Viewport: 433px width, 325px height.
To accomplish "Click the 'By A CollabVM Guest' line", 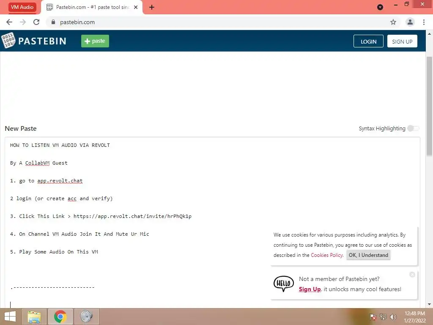I will [x=38, y=163].
